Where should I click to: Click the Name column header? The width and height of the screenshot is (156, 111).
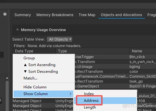pyautogui.click(x=143, y=51)
